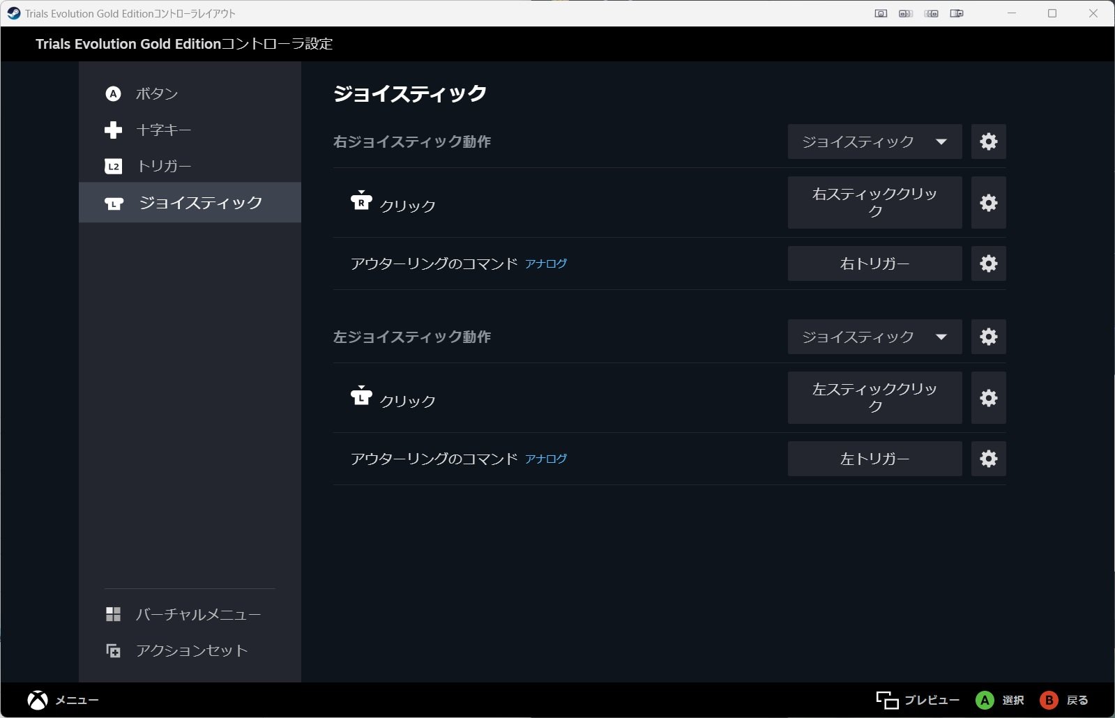Click the grid icon beside バーチャルメニュー

113,614
